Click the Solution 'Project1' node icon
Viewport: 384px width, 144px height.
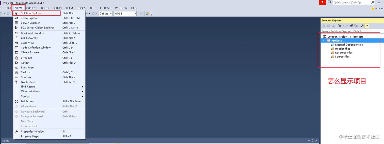(325, 37)
